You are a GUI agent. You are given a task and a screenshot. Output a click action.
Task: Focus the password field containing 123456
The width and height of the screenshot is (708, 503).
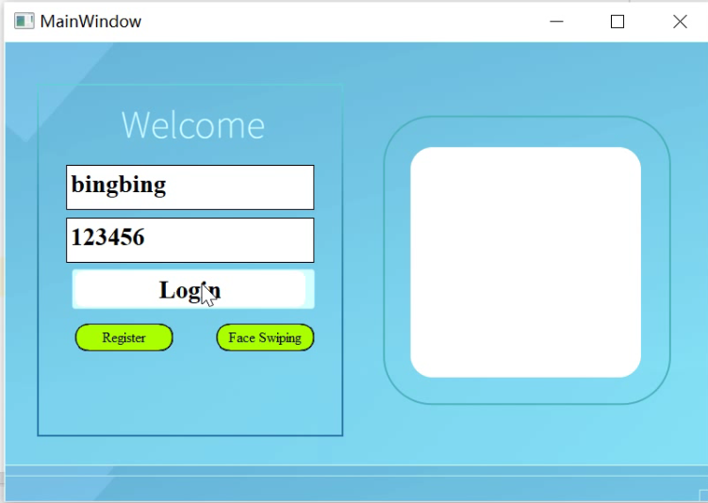click(190, 240)
